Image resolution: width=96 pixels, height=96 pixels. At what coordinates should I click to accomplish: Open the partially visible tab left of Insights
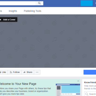(1, 11)
